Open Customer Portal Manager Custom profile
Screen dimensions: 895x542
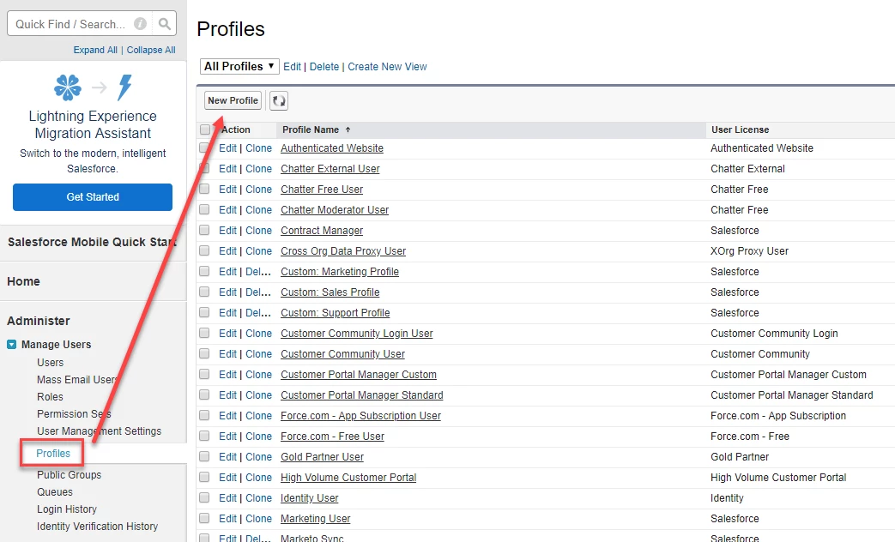coord(359,374)
